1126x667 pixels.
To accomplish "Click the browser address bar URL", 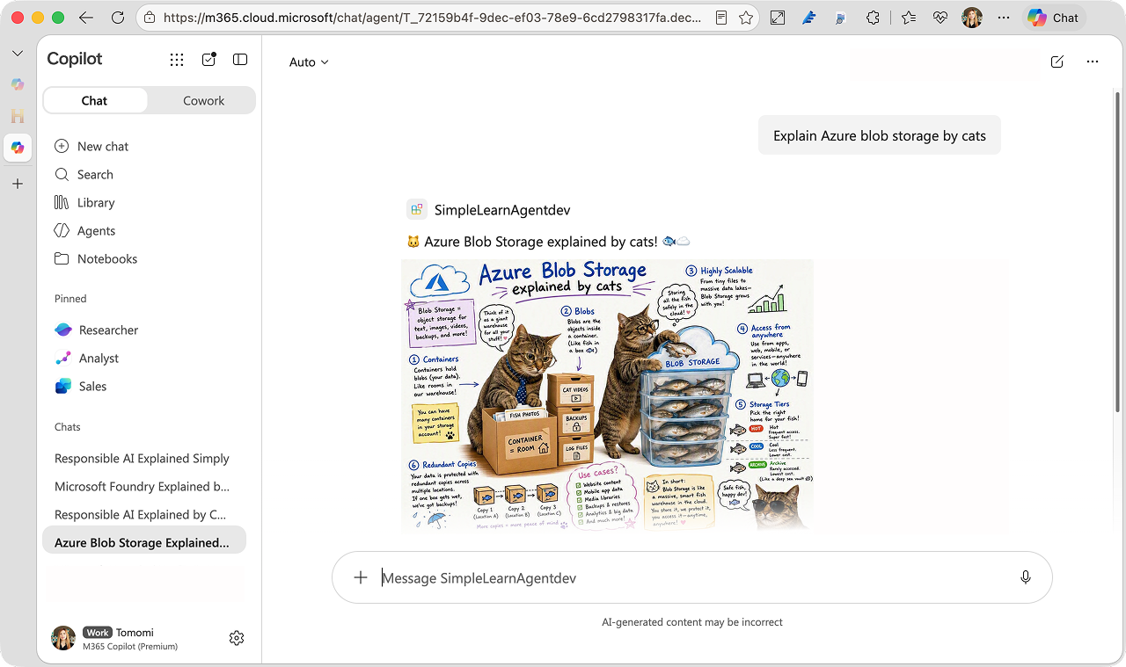I will click(x=433, y=18).
